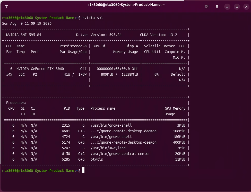Click the Process name column header
The width and height of the screenshot is (251, 192).
[103, 108]
